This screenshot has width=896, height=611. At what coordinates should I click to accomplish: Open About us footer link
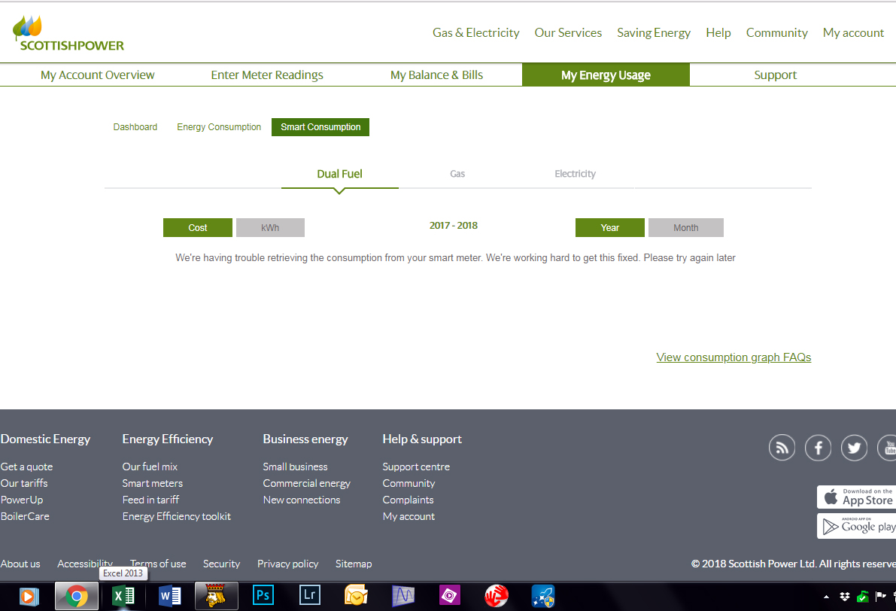coord(20,564)
